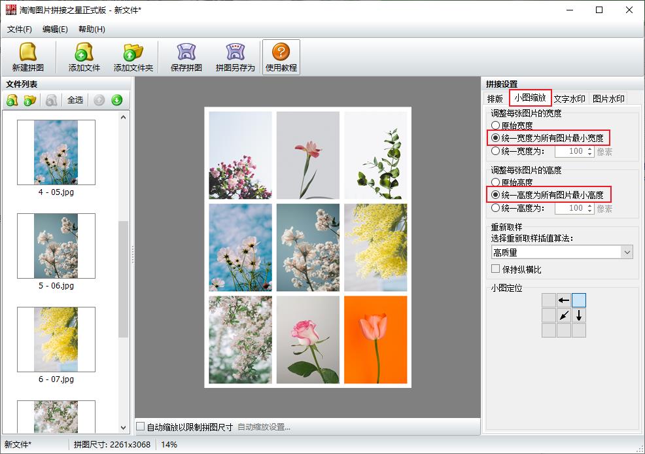Select the 4 - 05.jpg thumbnail
Screen dimensions: 645x454
56,152
